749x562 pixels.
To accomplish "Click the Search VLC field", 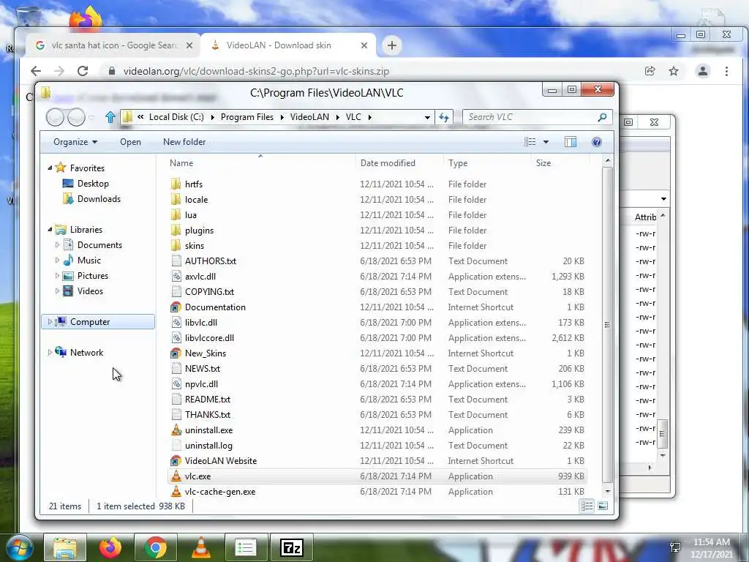I will [530, 117].
